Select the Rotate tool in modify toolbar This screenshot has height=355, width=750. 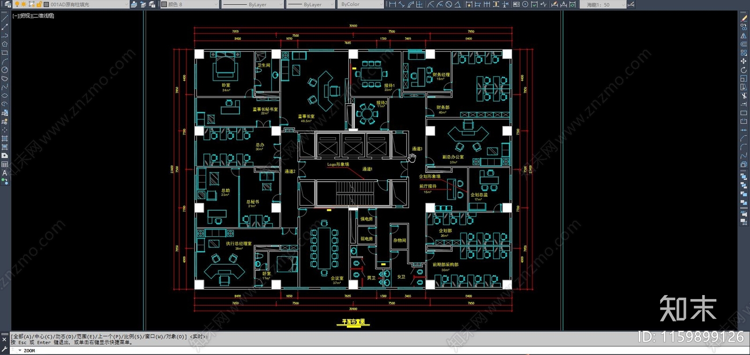(x=744, y=70)
